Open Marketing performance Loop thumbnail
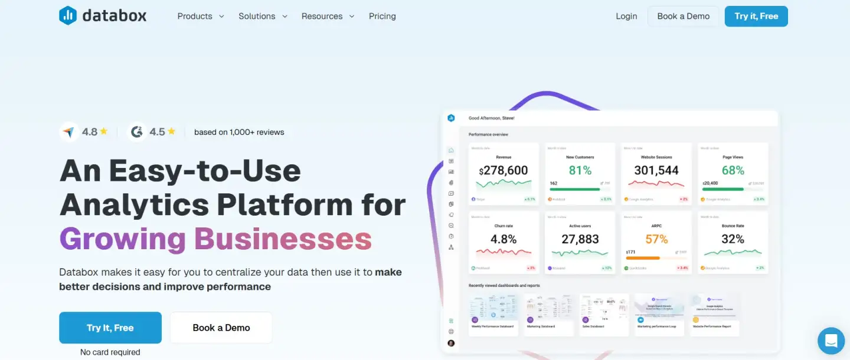The image size is (850, 360). 659,315
